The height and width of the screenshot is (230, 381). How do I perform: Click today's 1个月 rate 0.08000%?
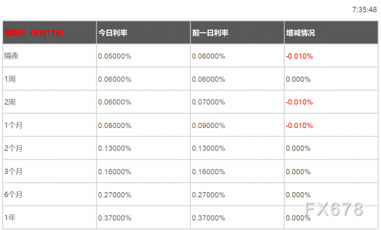[115, 126]
